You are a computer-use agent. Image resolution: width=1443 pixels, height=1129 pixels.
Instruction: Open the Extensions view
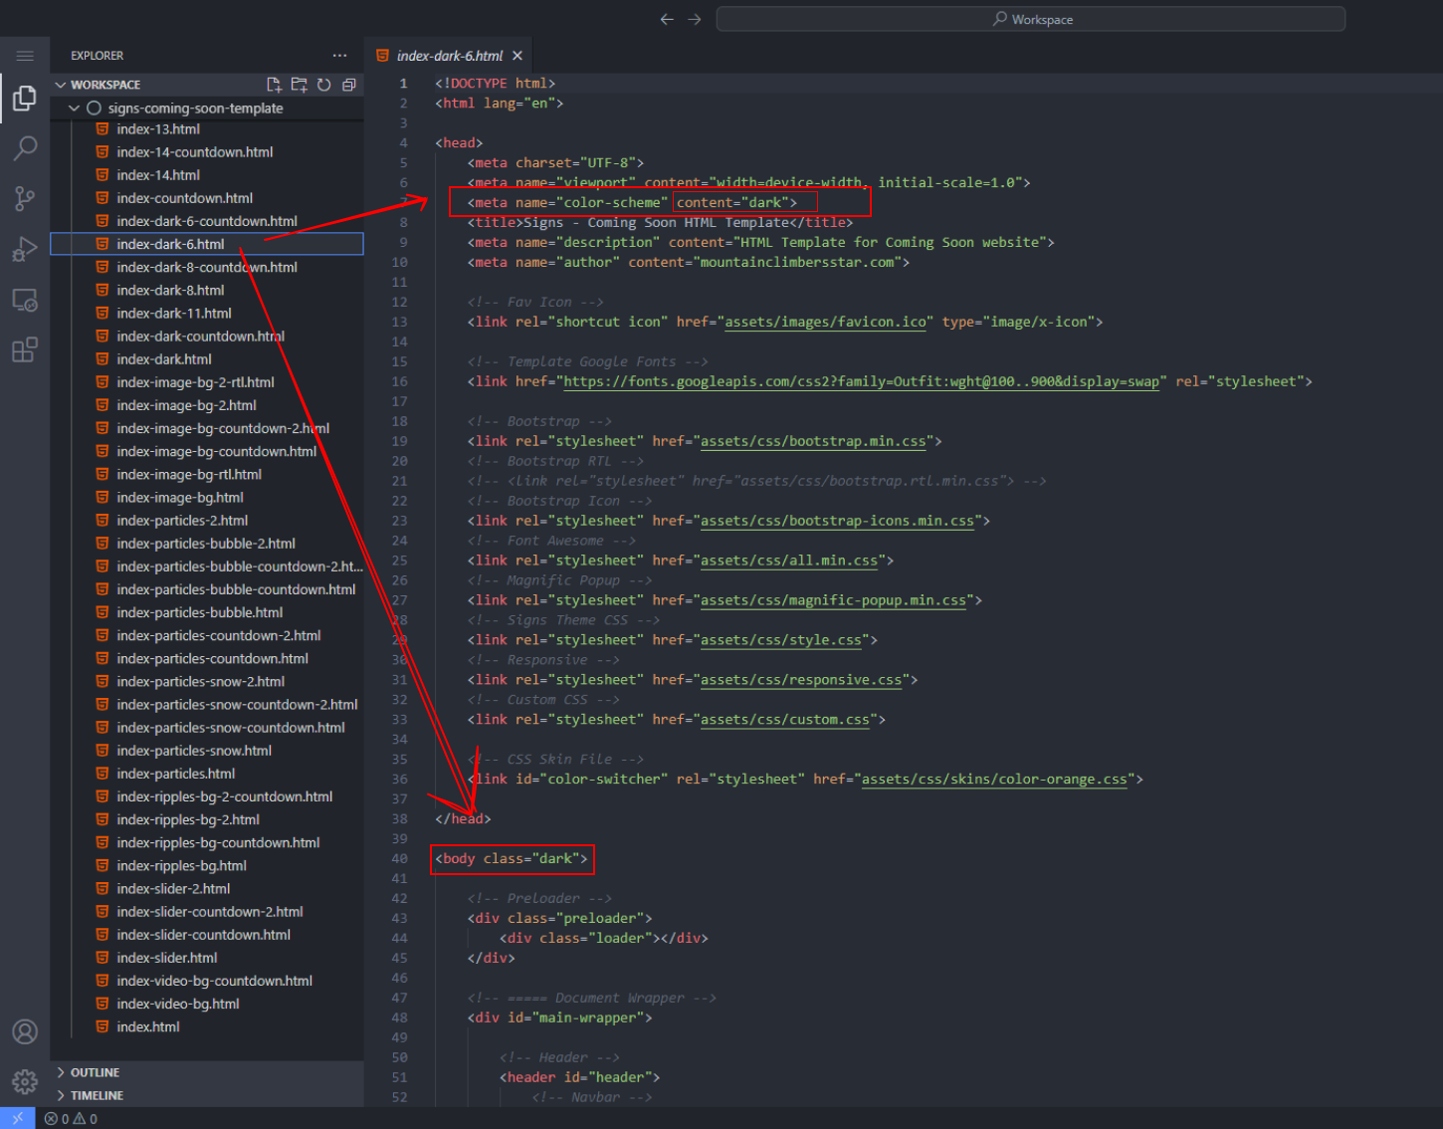(x=25, y=350)
